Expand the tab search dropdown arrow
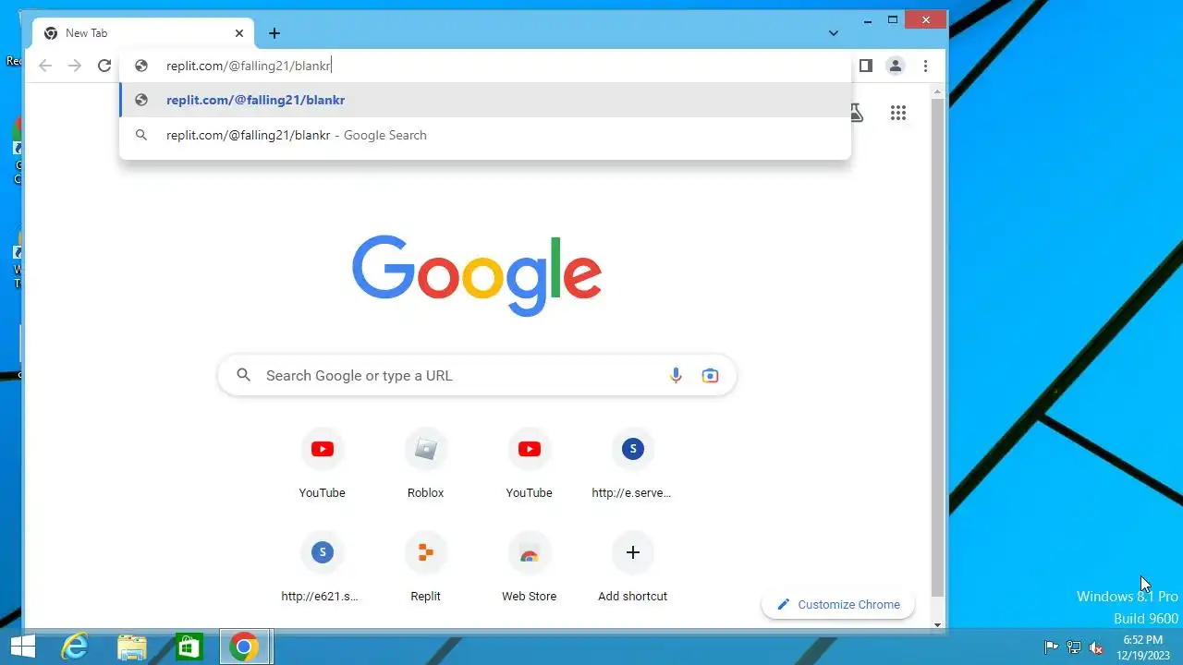Viewport: 1183px width, 665px height. (x=833, y=33)
